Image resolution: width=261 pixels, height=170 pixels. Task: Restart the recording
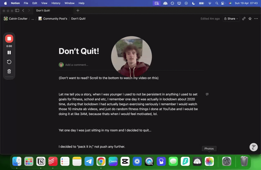(x=9, y=62)
